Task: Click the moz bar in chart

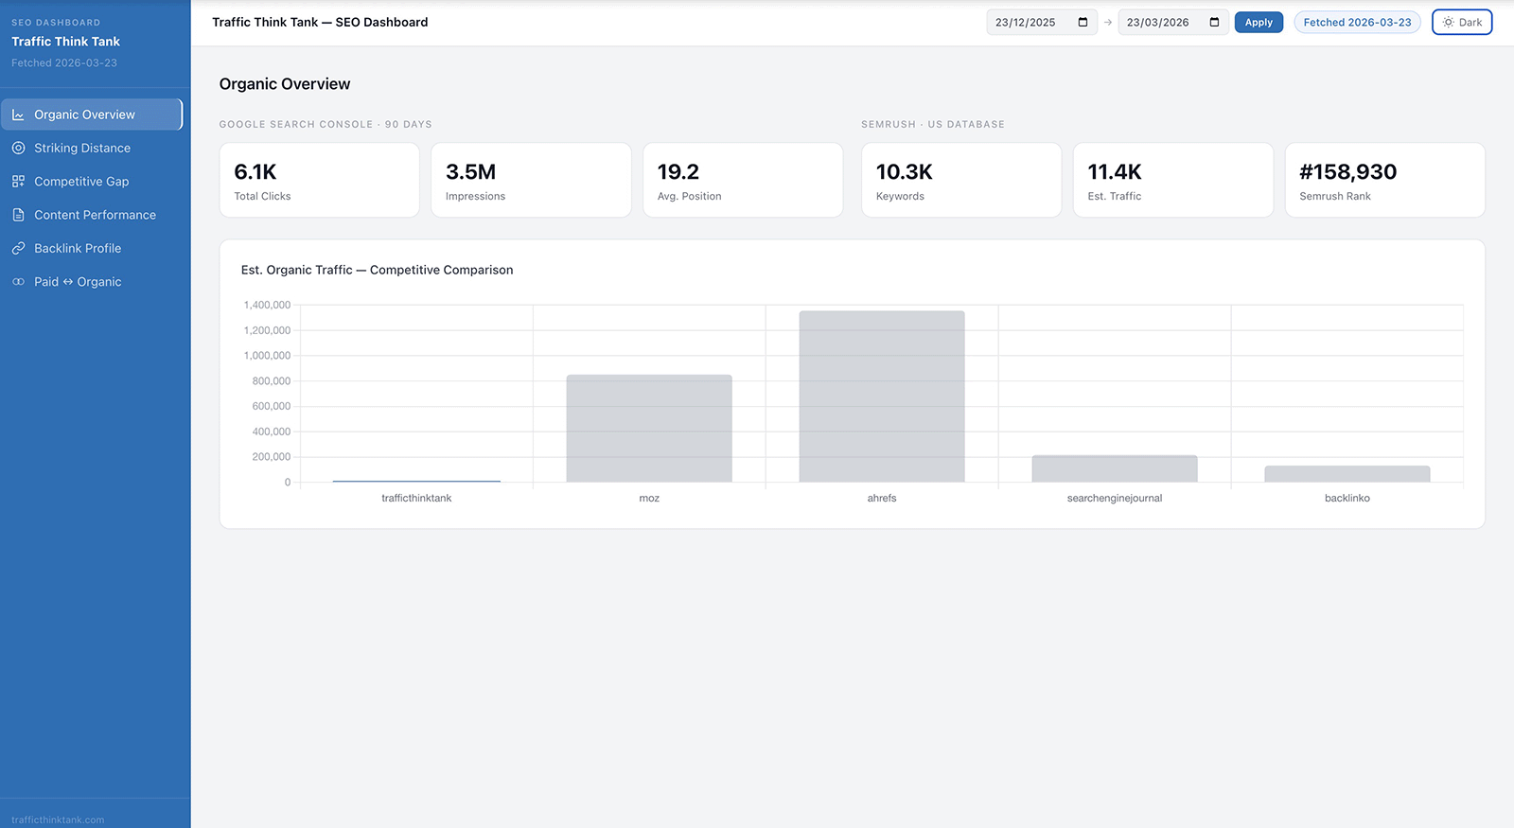Action: (x=649, y=429)
